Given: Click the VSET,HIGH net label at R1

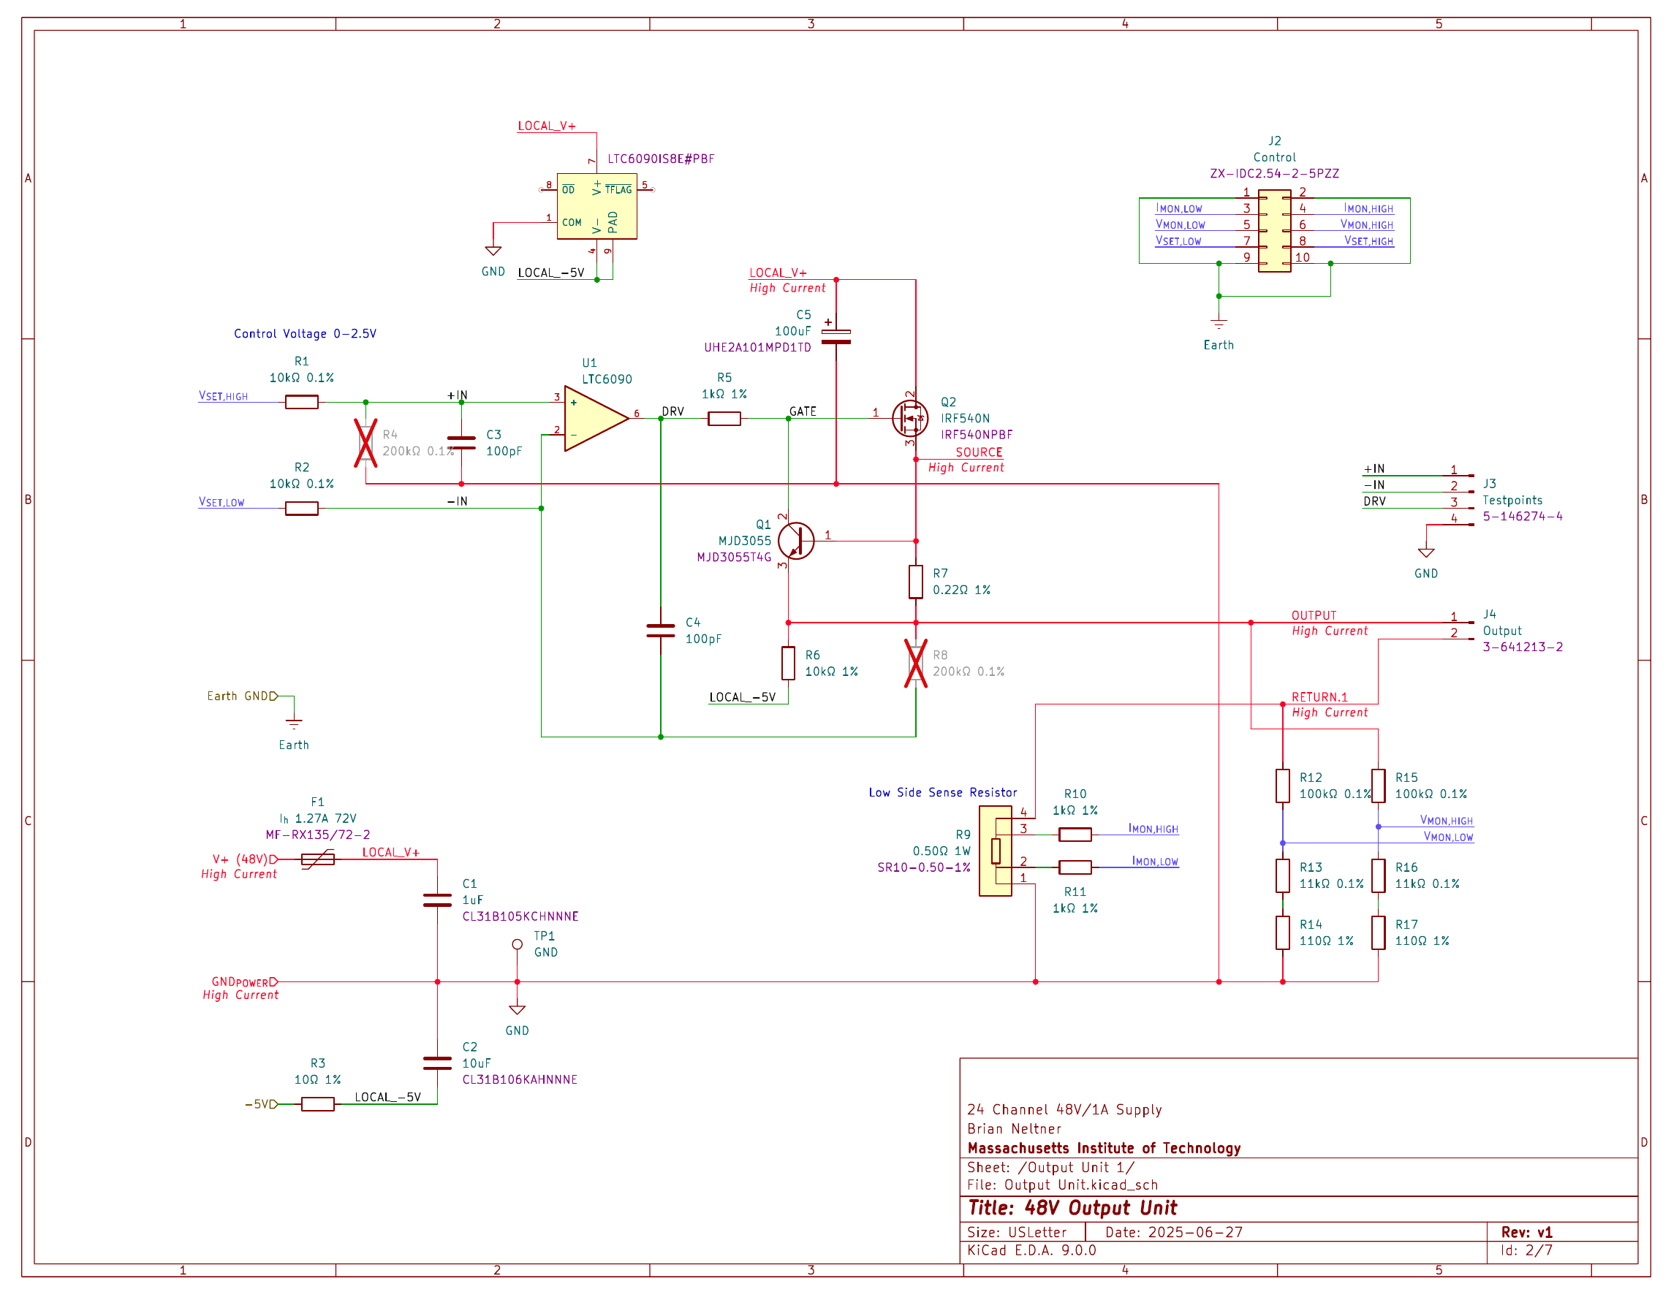Looking at the screenshot, I should [x=224, y=396].
